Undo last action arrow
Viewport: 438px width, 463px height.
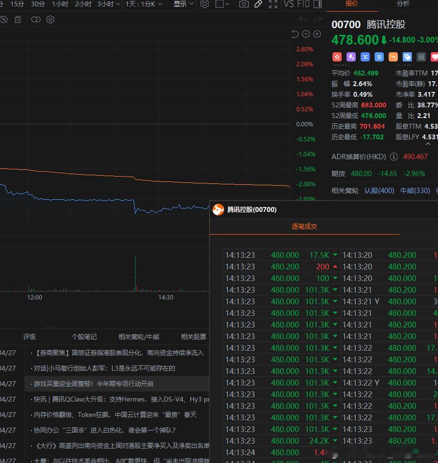[303, 19]
